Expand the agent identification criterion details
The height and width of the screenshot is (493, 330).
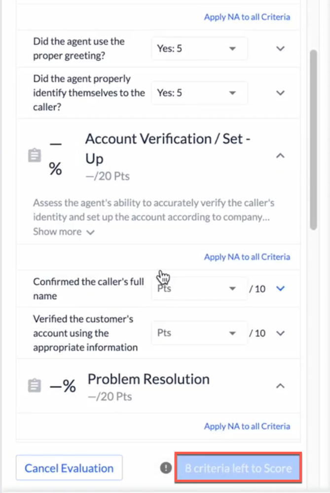280,93
